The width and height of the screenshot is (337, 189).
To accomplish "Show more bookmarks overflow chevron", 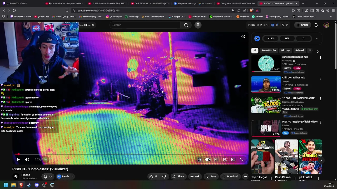I will (331, 17).
